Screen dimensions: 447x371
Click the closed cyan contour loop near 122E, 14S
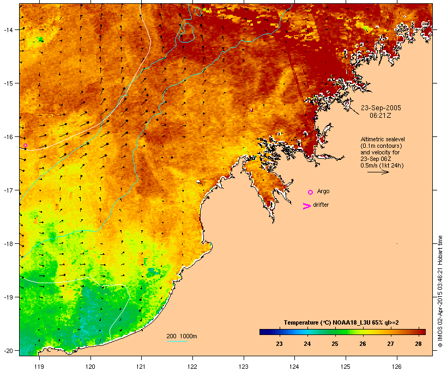pyautogui.click(x=187, y=33)
